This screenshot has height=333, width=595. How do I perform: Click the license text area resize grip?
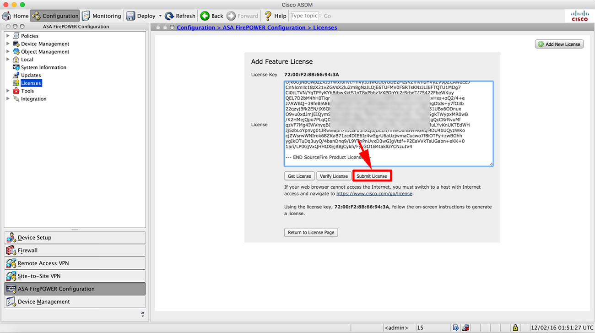pyautogui.click(x=491, y=164)
